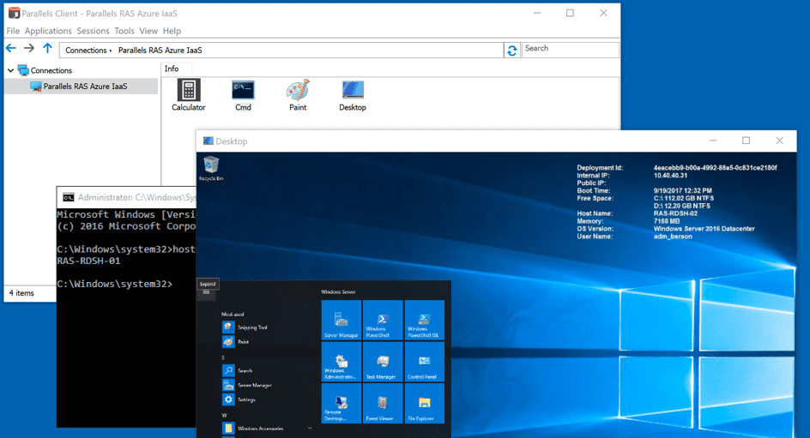Image resolution: width=810 pixels, height=438 pixels.
Task: Click the user name value adm_berson
Action: pyautogui.click(x=673, y=237)
